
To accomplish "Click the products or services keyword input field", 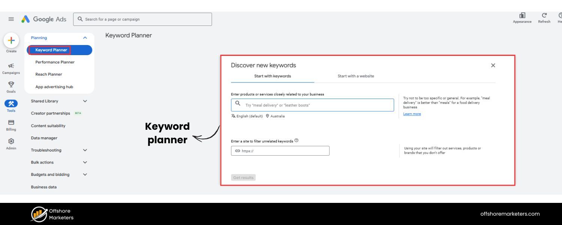I will click(312, 105).
